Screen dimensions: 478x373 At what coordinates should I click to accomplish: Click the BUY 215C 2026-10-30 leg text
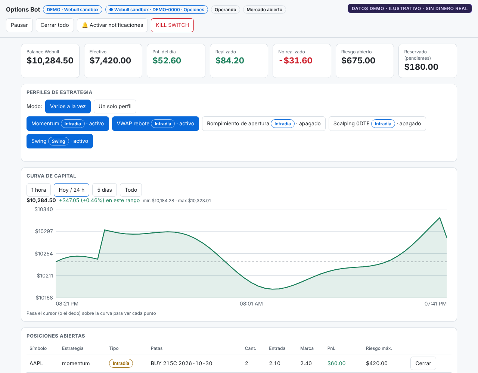181,363
